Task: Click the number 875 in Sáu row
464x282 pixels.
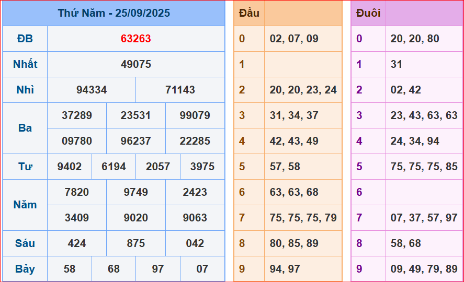Action: point(136,243)
